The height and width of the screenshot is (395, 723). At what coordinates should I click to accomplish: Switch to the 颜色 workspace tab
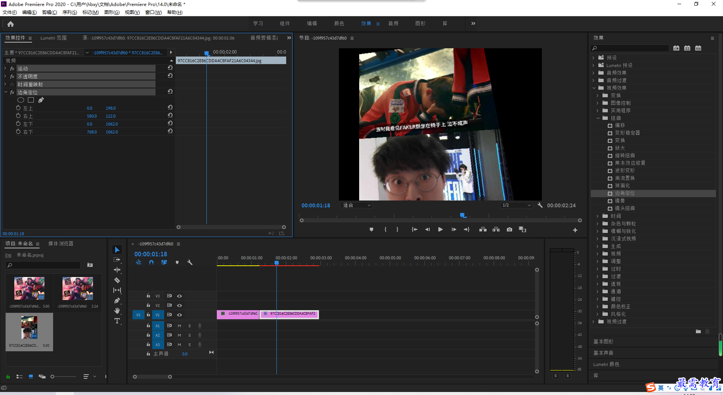coord(339,23)
